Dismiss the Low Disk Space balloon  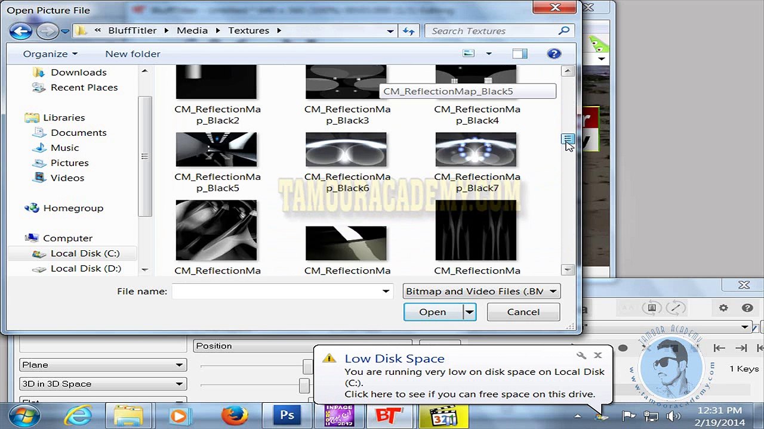(x=597, y=355)
